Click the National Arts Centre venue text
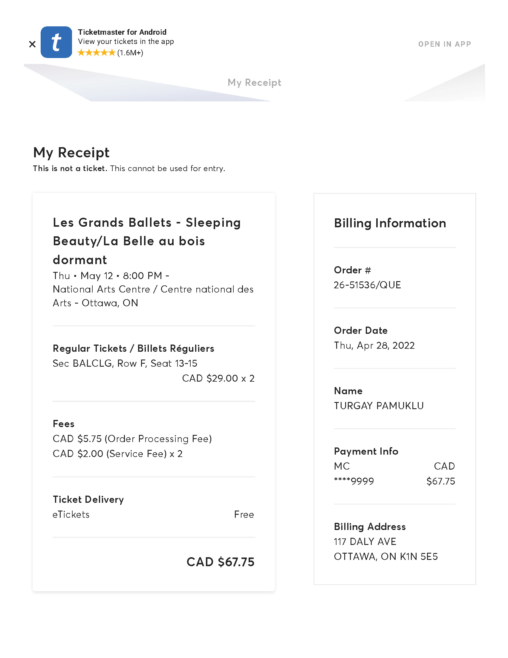 (153, 296)
